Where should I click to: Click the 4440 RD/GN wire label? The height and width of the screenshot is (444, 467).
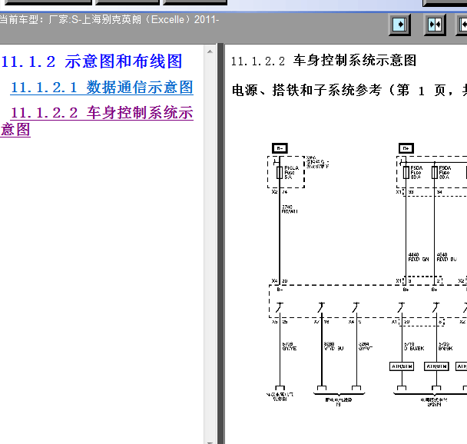tap(419, 257)
